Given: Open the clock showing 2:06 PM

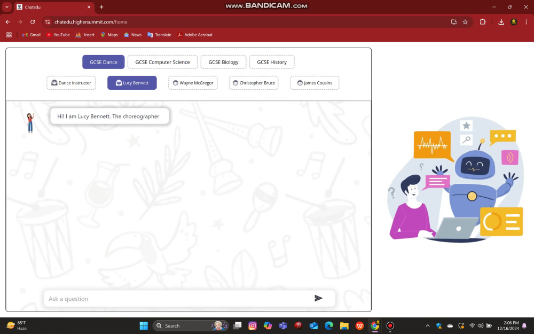Looking at the screenshot, I should (508, 326).
